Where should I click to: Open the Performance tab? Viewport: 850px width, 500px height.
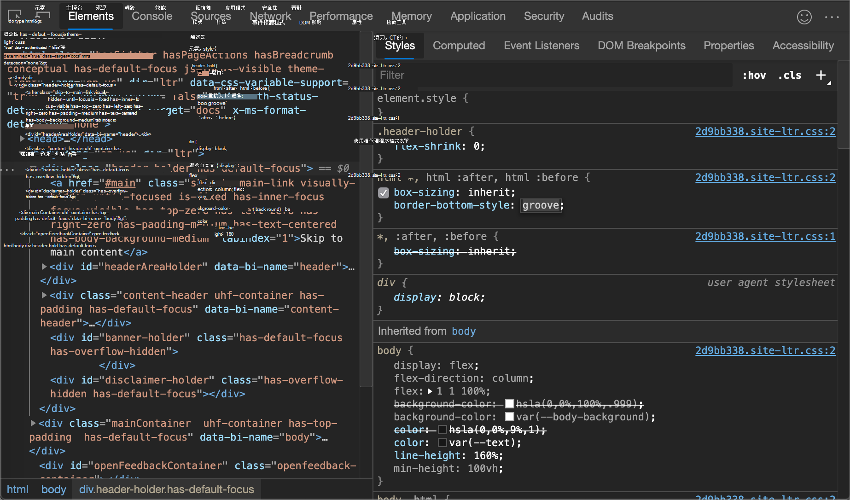pos(341,16)
